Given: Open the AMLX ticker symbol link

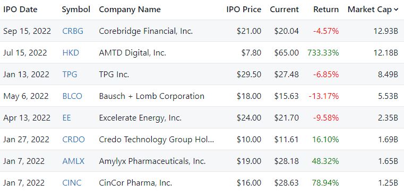Looking at the screenshot, I should click(73, 161).
